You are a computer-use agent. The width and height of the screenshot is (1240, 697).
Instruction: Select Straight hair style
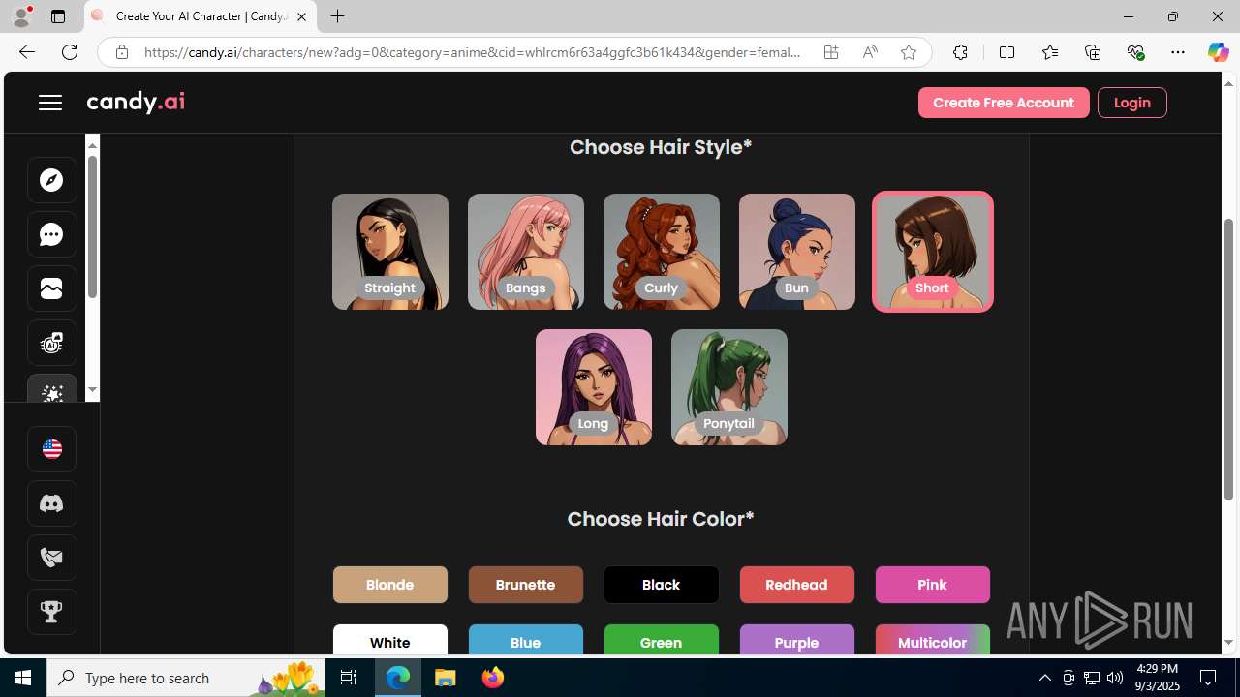[390, 252]
